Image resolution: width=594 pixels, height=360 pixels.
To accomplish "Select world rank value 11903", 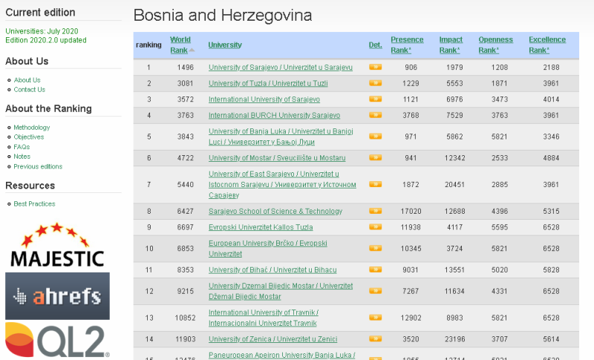I will [185, 339].
